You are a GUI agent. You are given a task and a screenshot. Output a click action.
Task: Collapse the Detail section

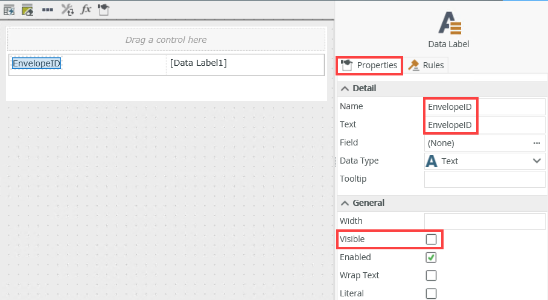tap(345, 88)
